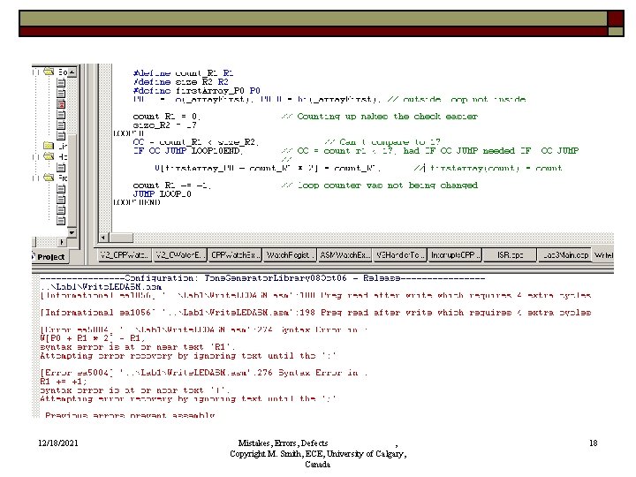The width and height of the screenshot is (636, 477).
Task: Switch to the Project tab
Action: pyautogui.click(x=49, y=257)
